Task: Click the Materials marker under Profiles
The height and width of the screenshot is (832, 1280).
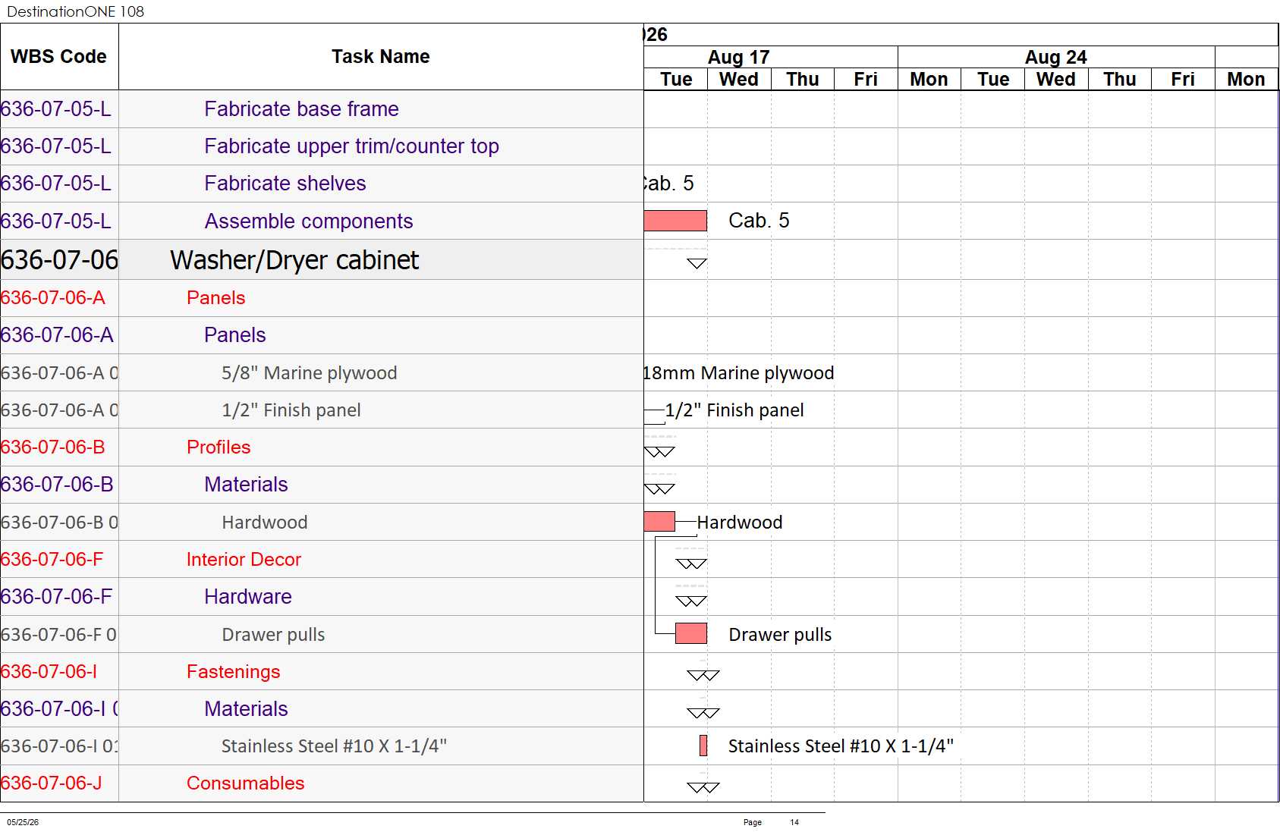Action: point(659,488)
